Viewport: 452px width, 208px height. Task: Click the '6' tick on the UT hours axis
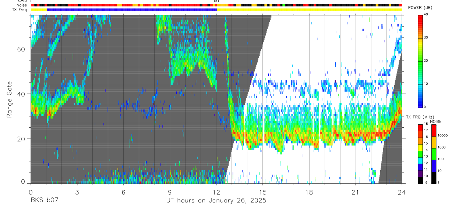[123, 192]
